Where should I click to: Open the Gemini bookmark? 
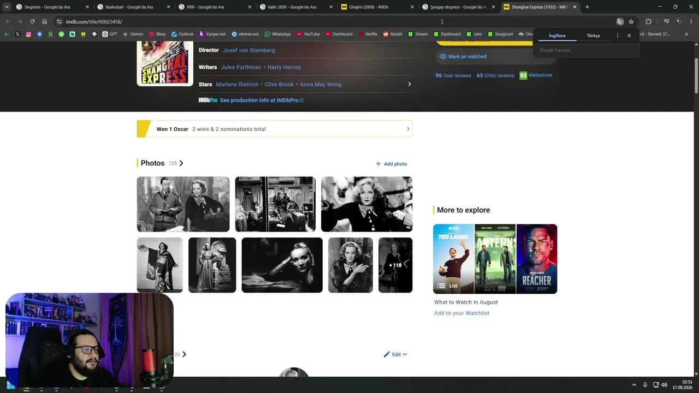(x=133, y=34)
